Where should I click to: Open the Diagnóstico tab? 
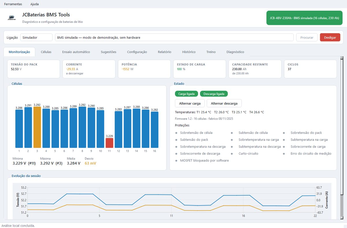coord(235,52)
